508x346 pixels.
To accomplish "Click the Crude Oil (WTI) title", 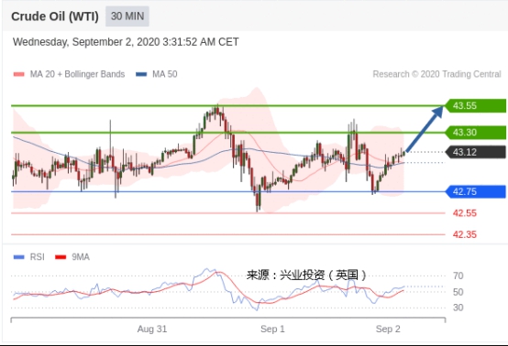I will 55,16.
